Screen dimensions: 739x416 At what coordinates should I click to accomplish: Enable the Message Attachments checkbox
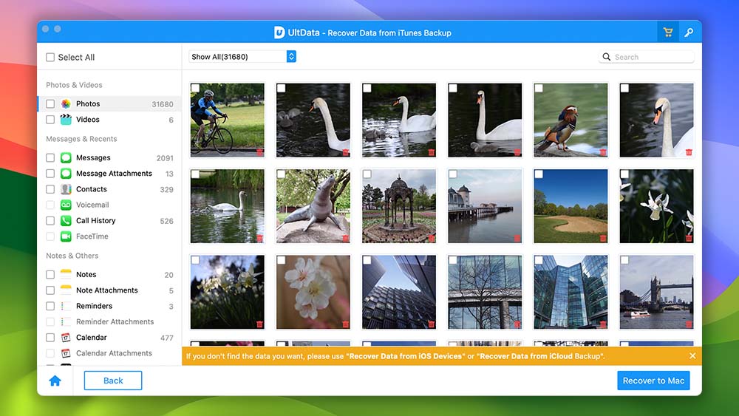[50, 174]
